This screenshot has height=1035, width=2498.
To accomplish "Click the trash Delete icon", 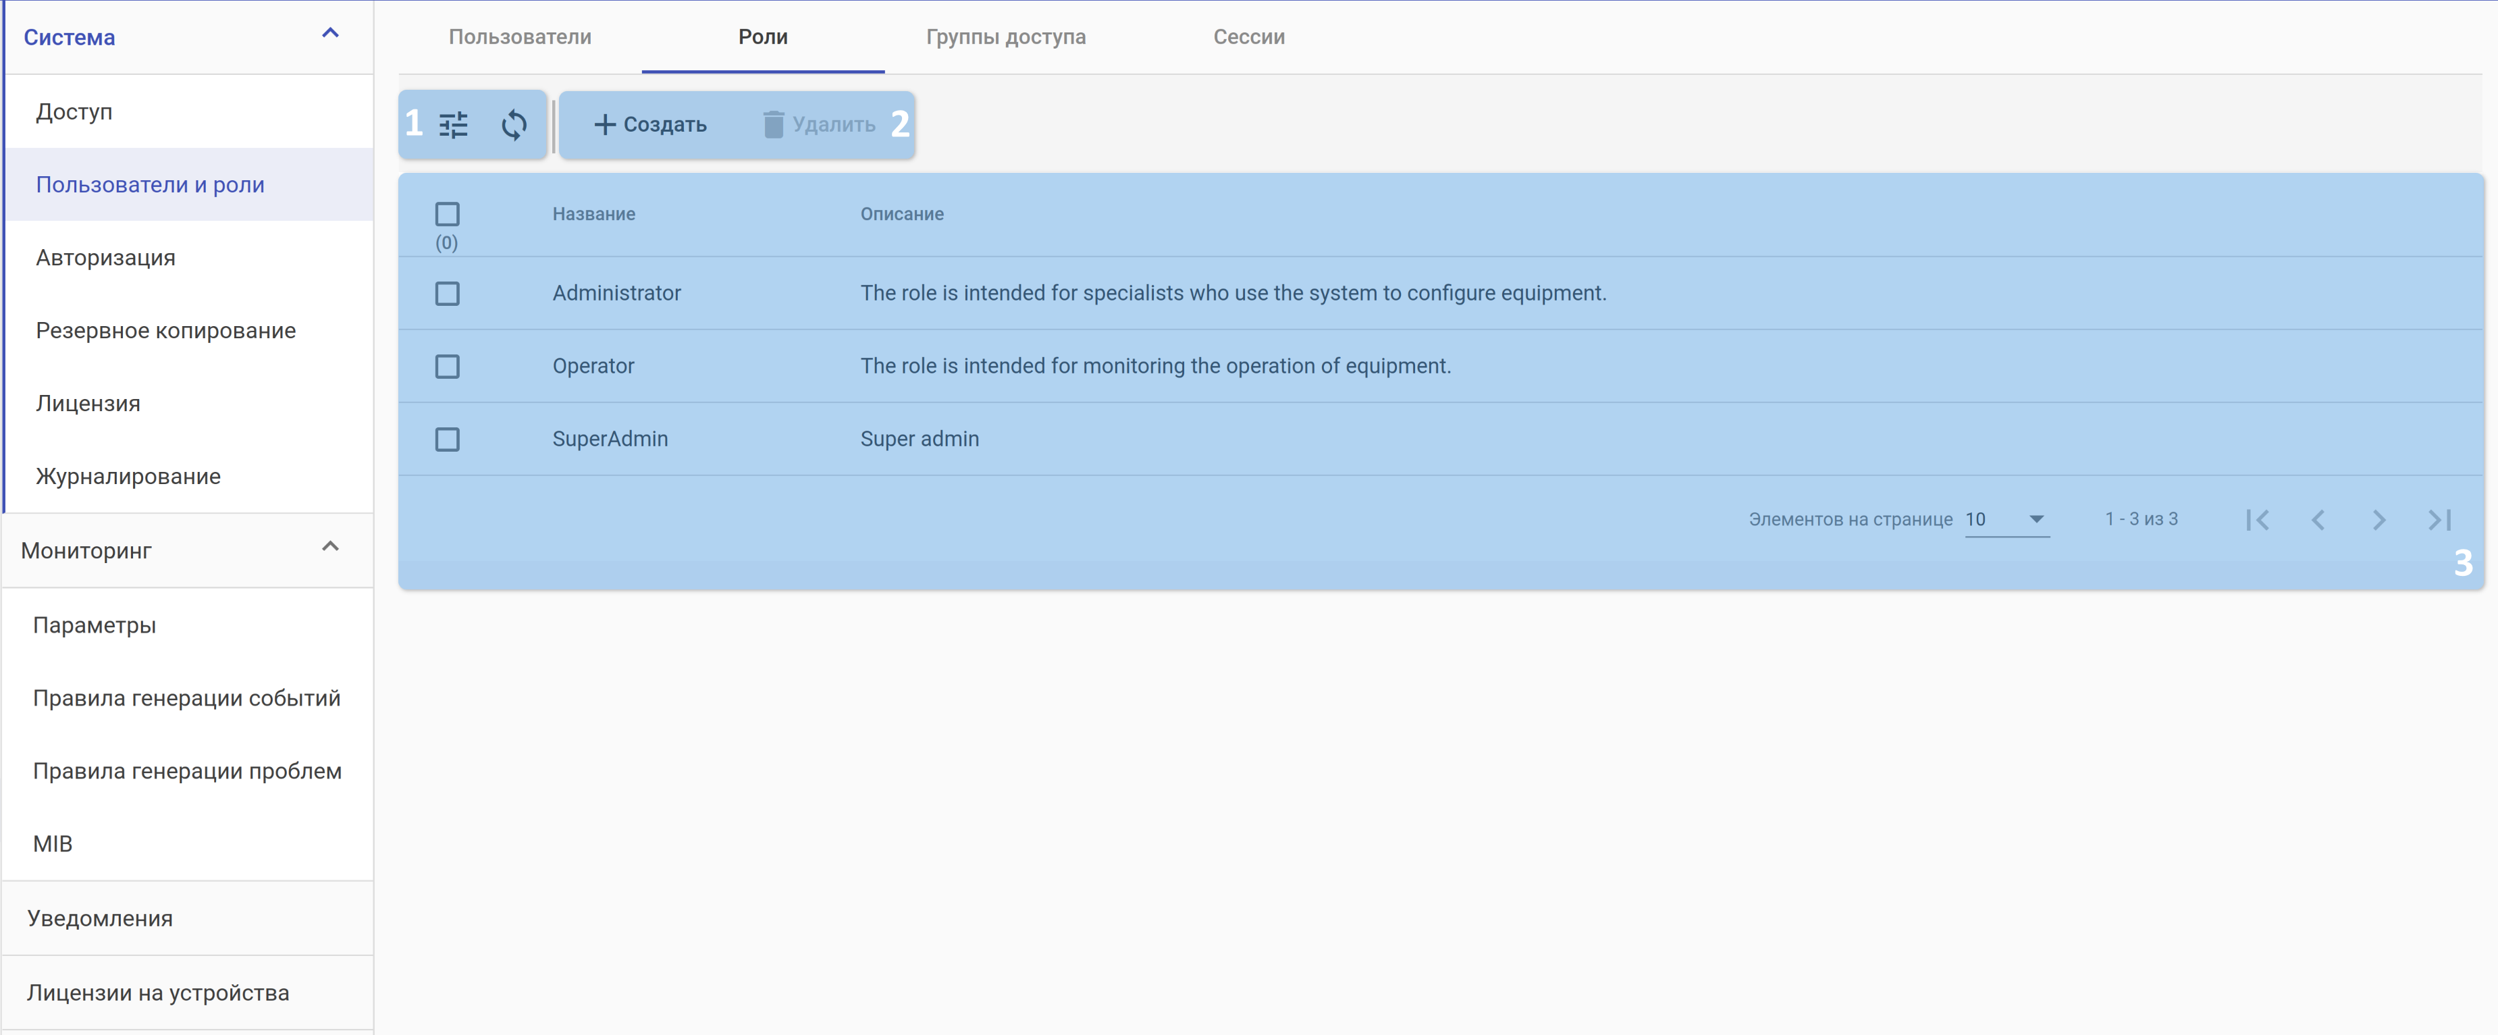I will click(x=773, y=125).
